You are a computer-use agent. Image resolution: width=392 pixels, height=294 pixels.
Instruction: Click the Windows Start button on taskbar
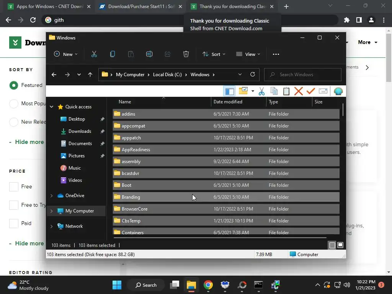[x=117, y=285]
